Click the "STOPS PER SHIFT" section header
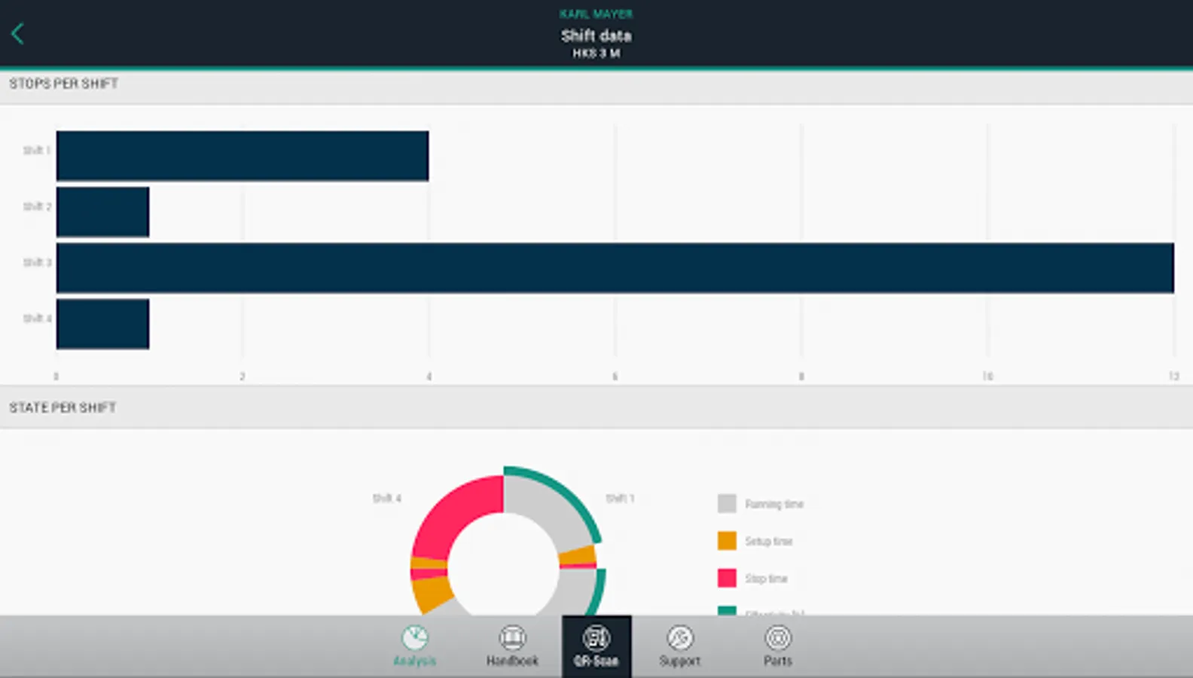This screenshot has width=1193, height=678. point(64,84)
